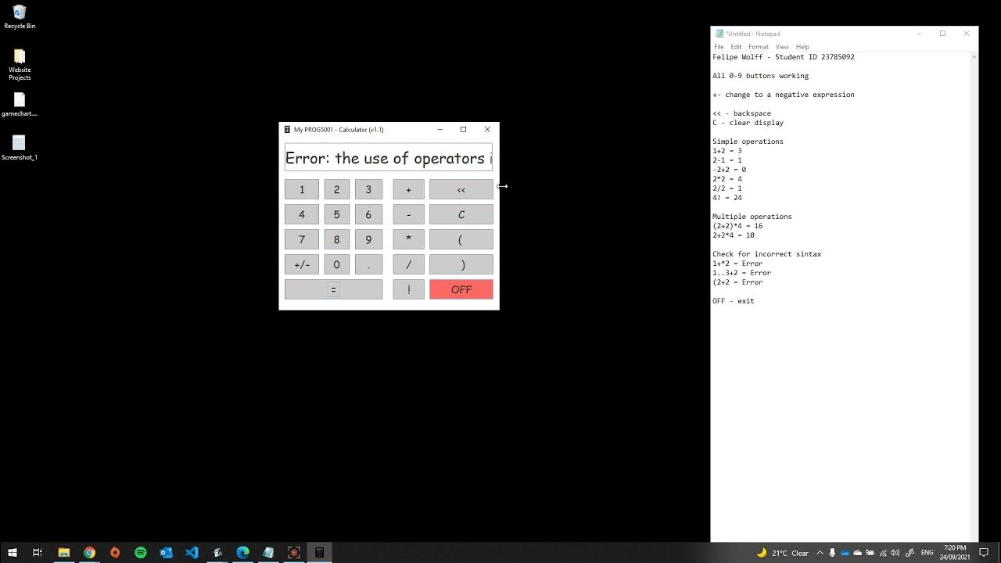Open Notepad Format menu

point(759,47)
